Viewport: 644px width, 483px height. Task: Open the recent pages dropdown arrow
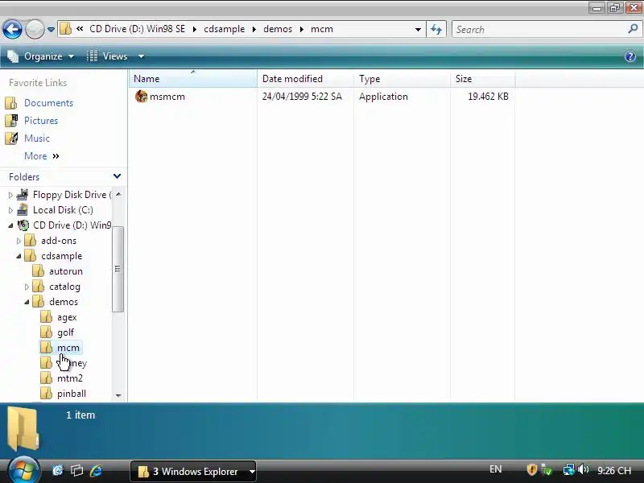point(51,30)
